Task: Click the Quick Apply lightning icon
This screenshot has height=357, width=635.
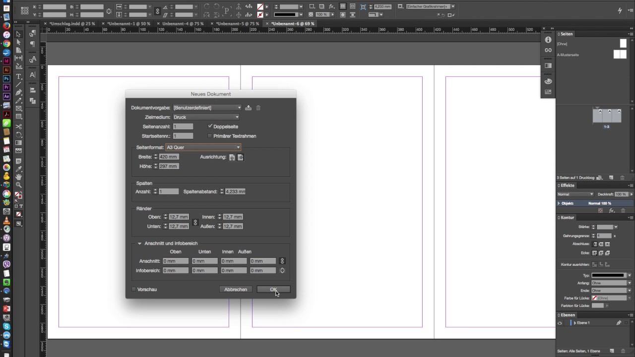Action: [620, 10]
